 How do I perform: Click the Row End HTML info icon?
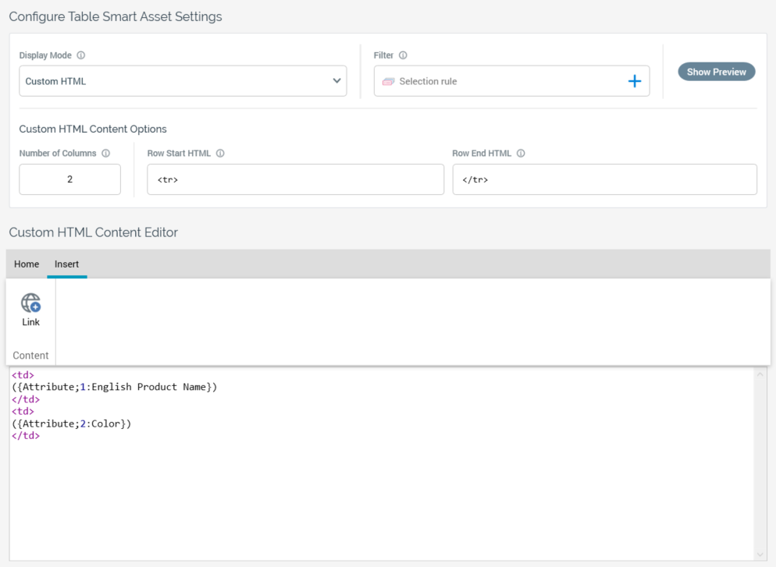click(521, 154)
